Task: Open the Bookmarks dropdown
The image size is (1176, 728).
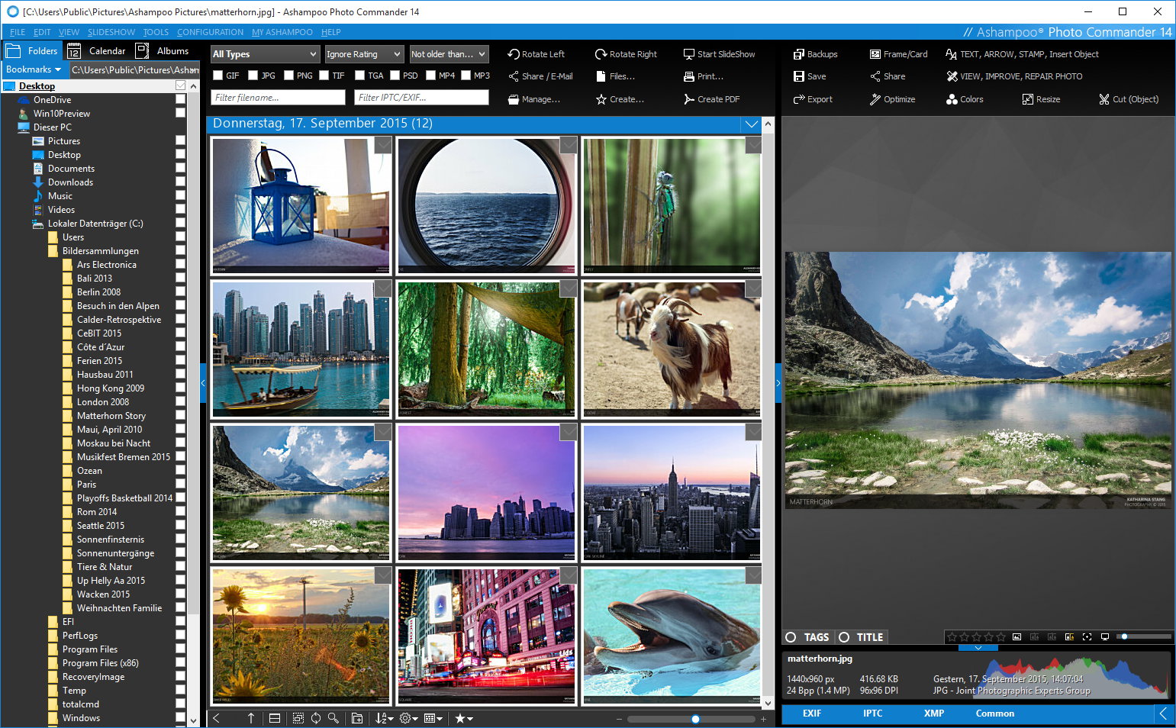Action: (34, 69)
